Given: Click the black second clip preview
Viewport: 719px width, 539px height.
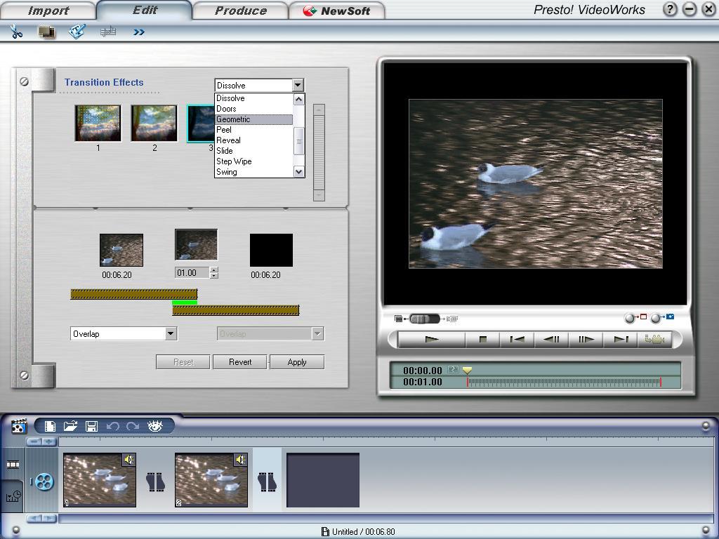Looking at the screenshot, I should [271, 250].
